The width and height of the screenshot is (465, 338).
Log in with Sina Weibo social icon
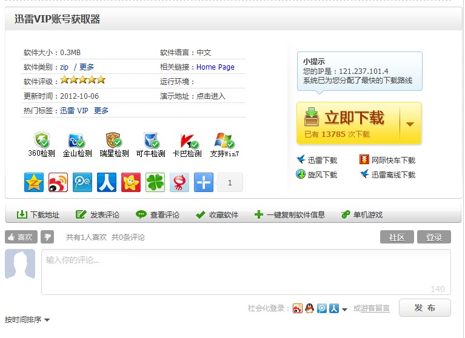[298, 308]
